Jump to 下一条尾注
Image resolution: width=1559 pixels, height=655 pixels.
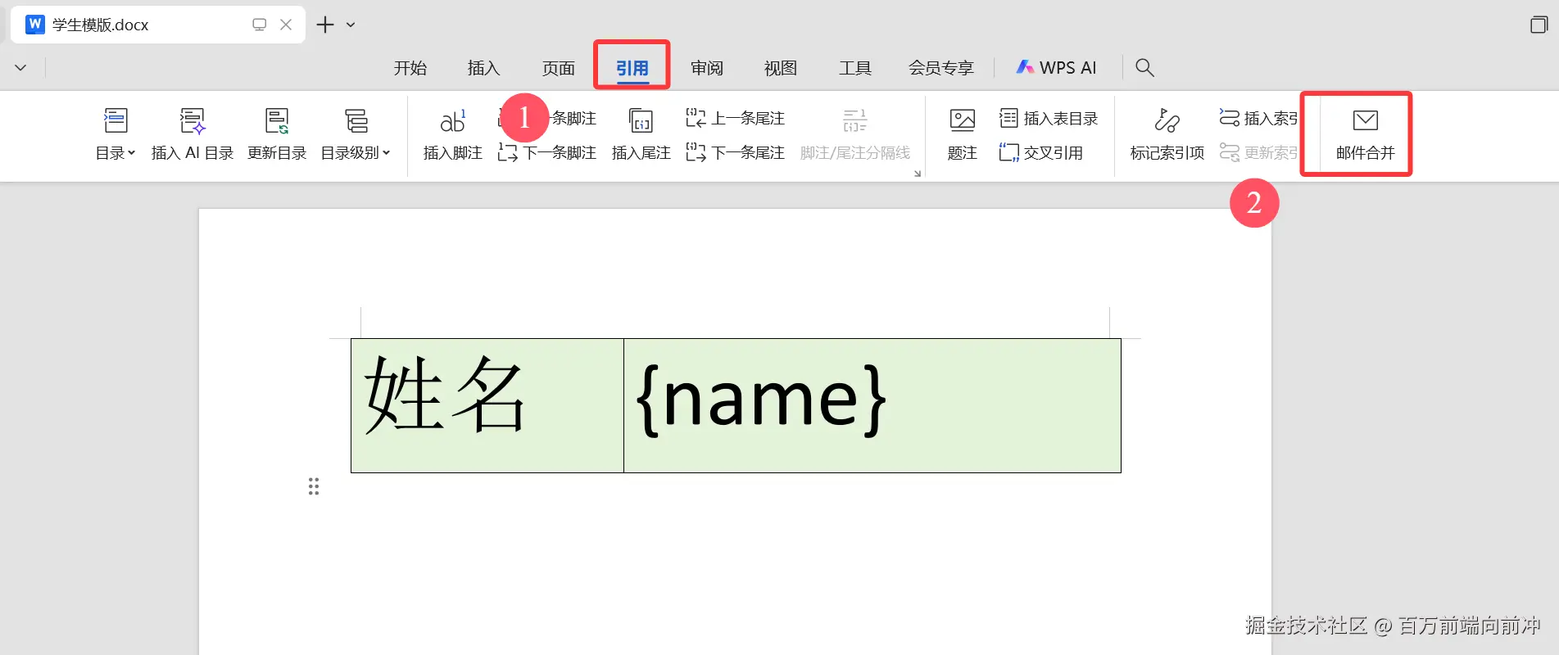click(x=736, y=153)
